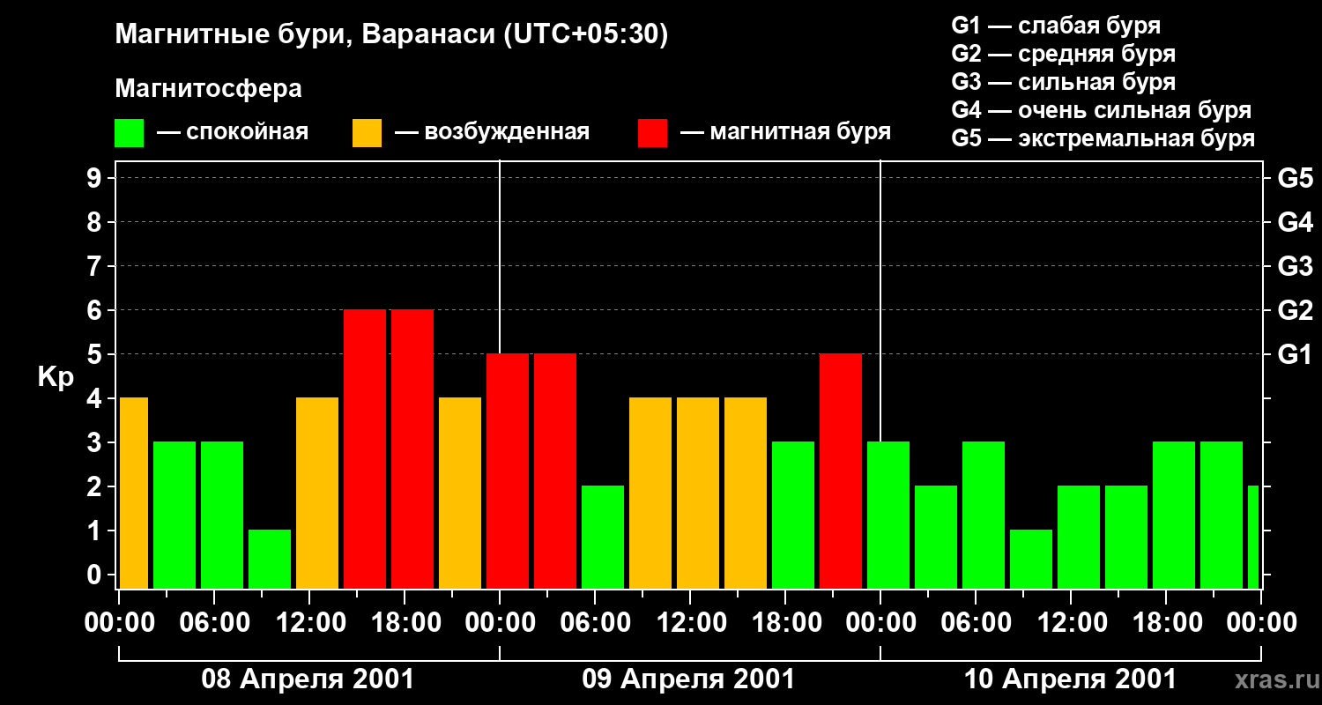Image resolution: width=1322 pixels, height=705 pixels.
Task: Click the 'G5 — экстремальная буря' line
Action: tap(1103, 138)
